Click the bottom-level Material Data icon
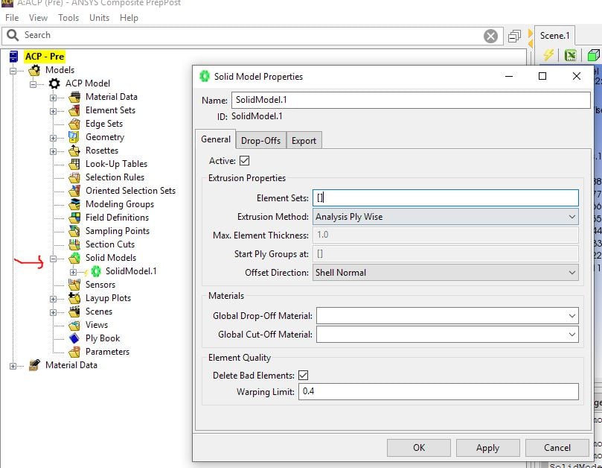 (34, 365)
